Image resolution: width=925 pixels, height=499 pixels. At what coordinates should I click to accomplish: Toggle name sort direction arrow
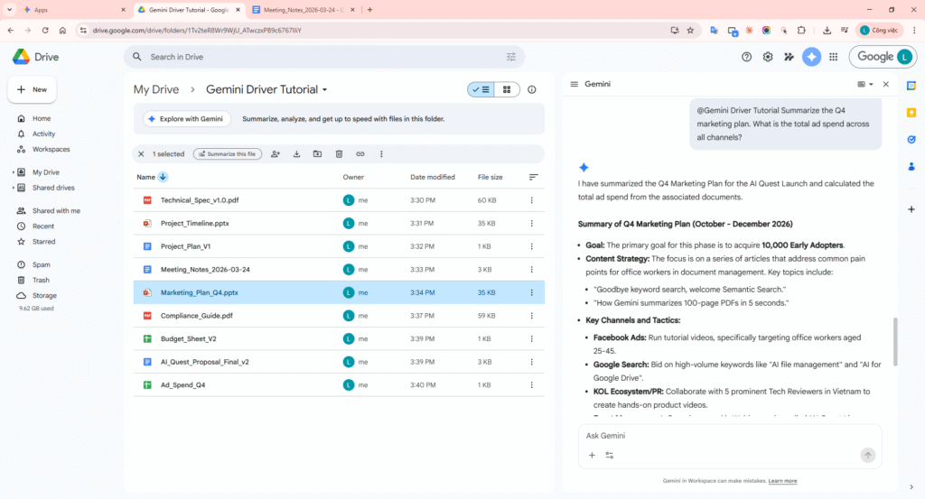[x=163, y=177]
